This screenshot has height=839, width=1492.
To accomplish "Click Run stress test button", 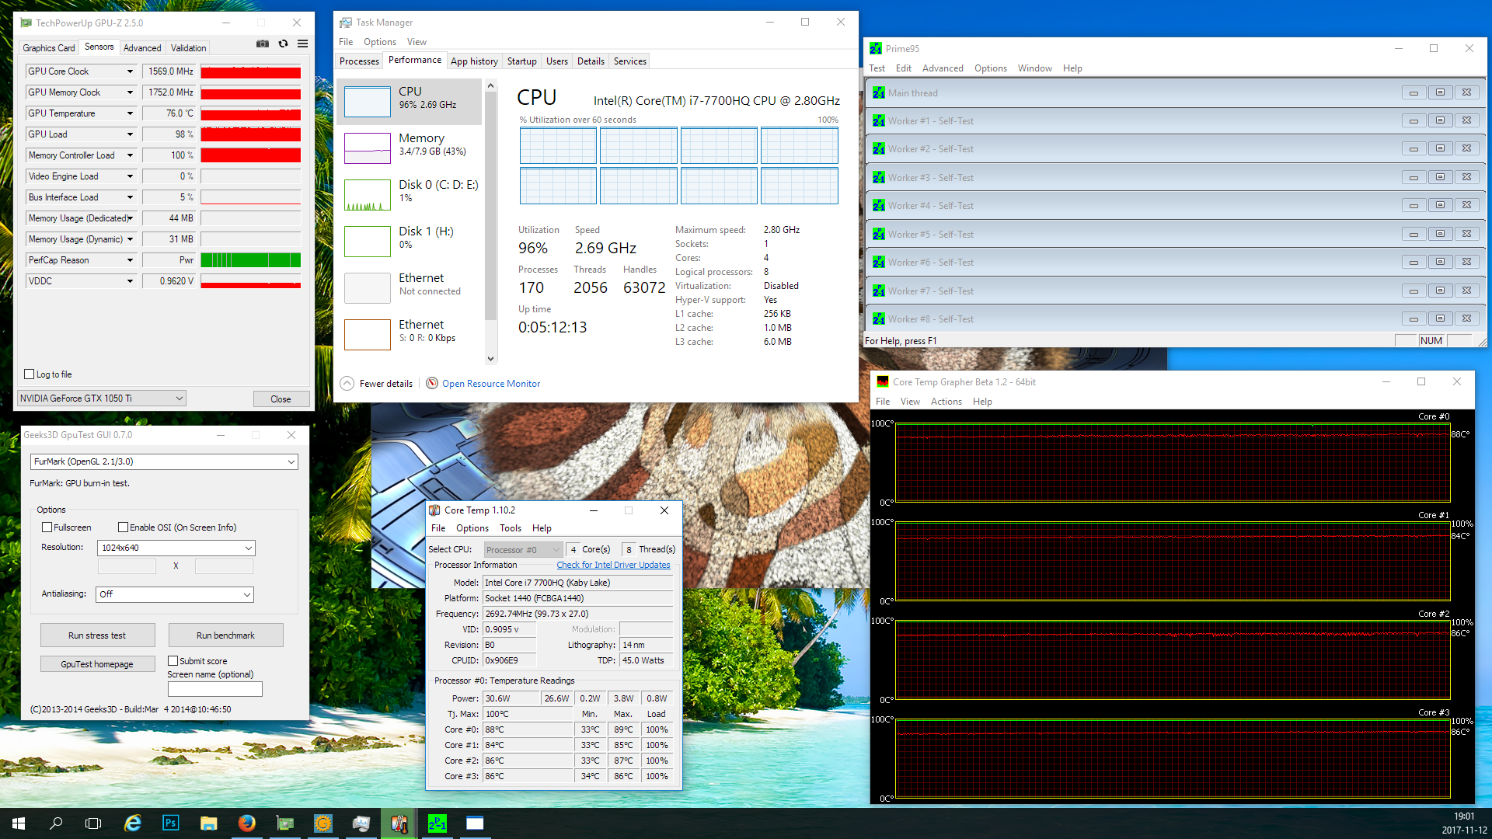I will click(x=97, y=635).
